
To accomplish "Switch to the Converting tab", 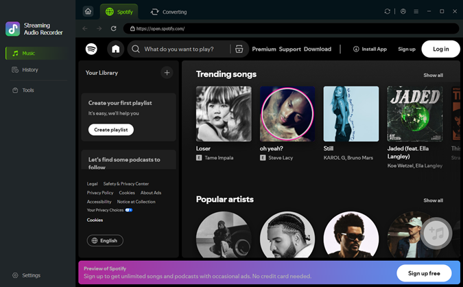I will click(x=169, y=12).
